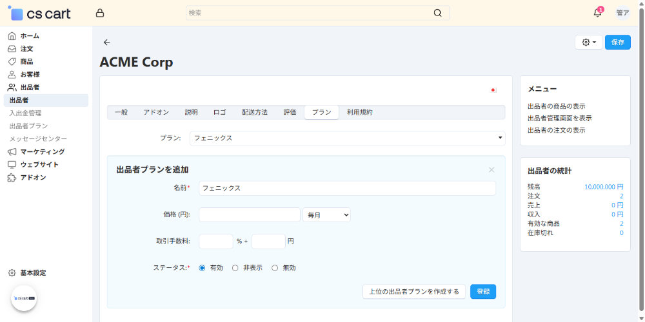Viewport: 645px width, 322px height.
Task: Select the 無効 status radio button
Action: pyautogui.click(x=275, y=268)
